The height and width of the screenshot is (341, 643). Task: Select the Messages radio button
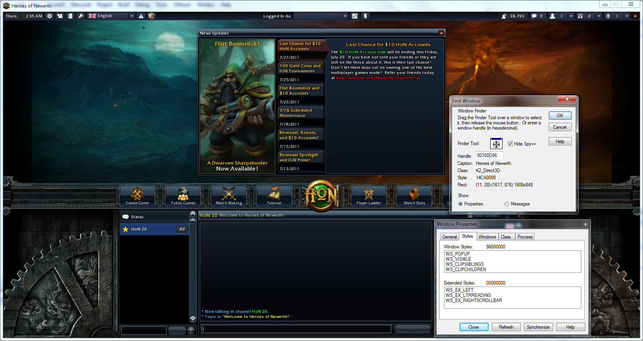tap(507, 204)
